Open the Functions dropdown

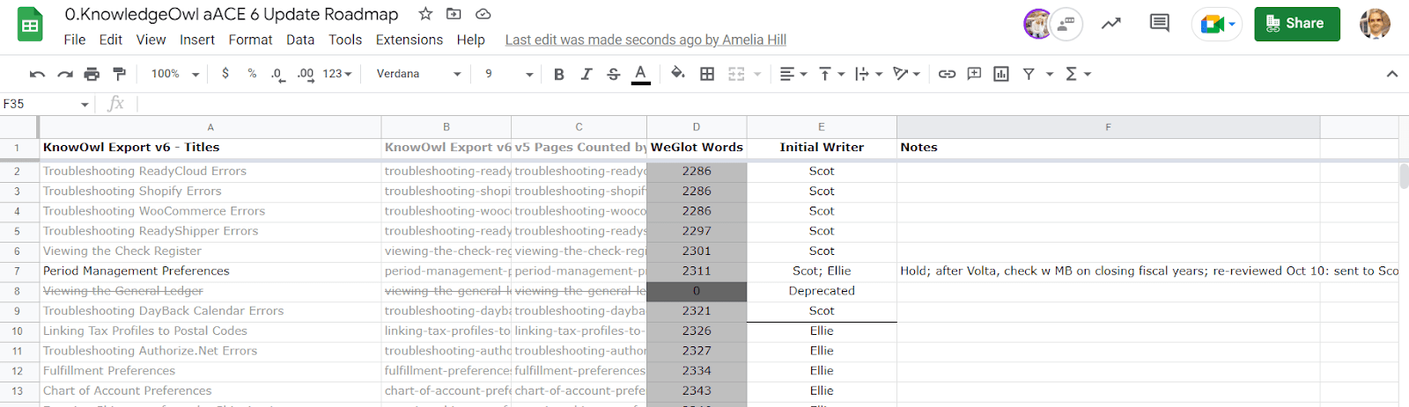pyautogui.click(x=1078, y=74)
